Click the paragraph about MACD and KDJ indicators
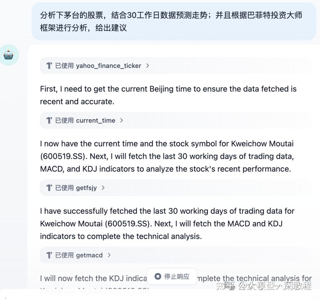The height and width of the screenshot is (299, 320). 167,156
